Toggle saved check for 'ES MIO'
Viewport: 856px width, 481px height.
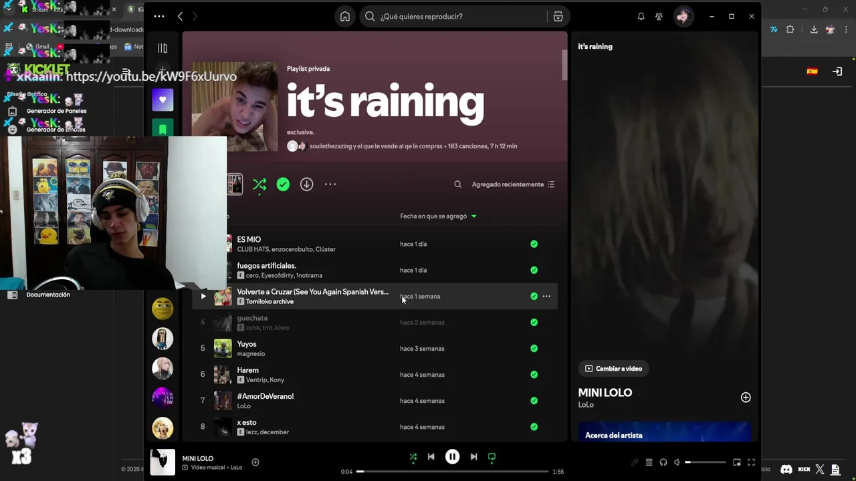[x=534, y=244]
